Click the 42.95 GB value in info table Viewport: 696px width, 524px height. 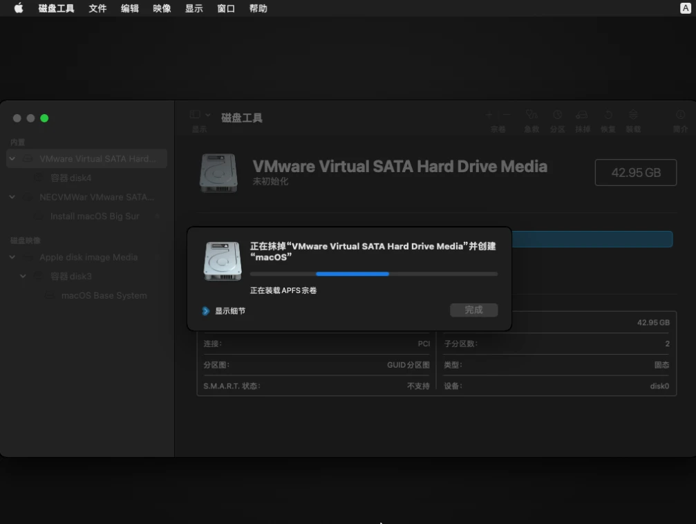point(653,322)
